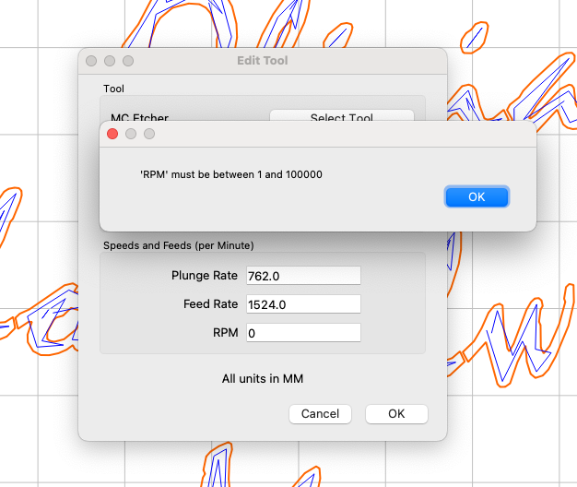Click the Feed Rate label
The image size is (577, 487).
click(x=210, y=304)
